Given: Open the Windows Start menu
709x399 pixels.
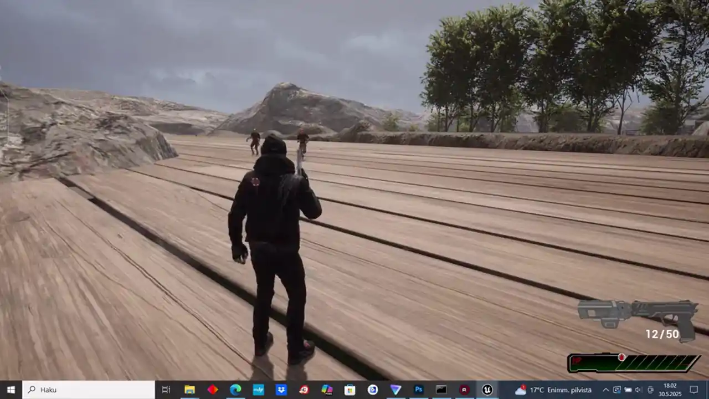Looking at the screenshot, I should pyautogui.click(x=11, y=390).
